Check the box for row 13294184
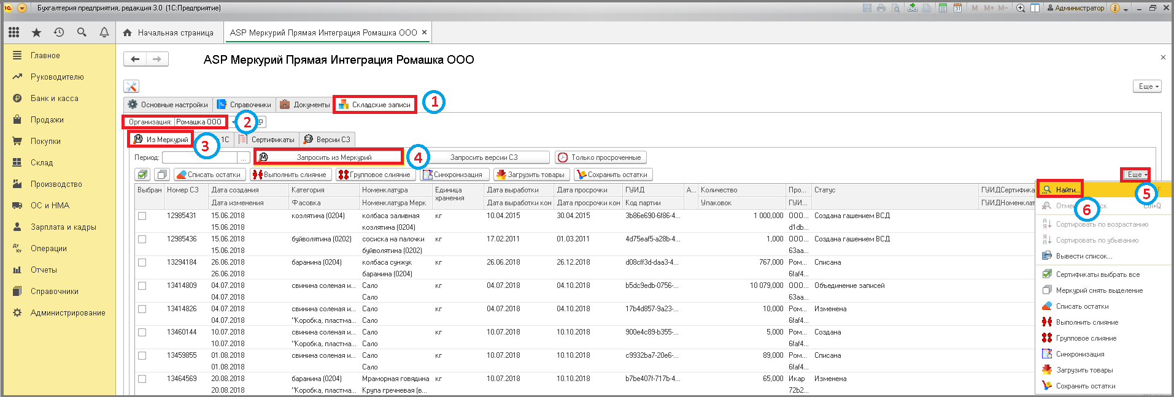Viewport: 1174px width, 397px height. (142, 262)
